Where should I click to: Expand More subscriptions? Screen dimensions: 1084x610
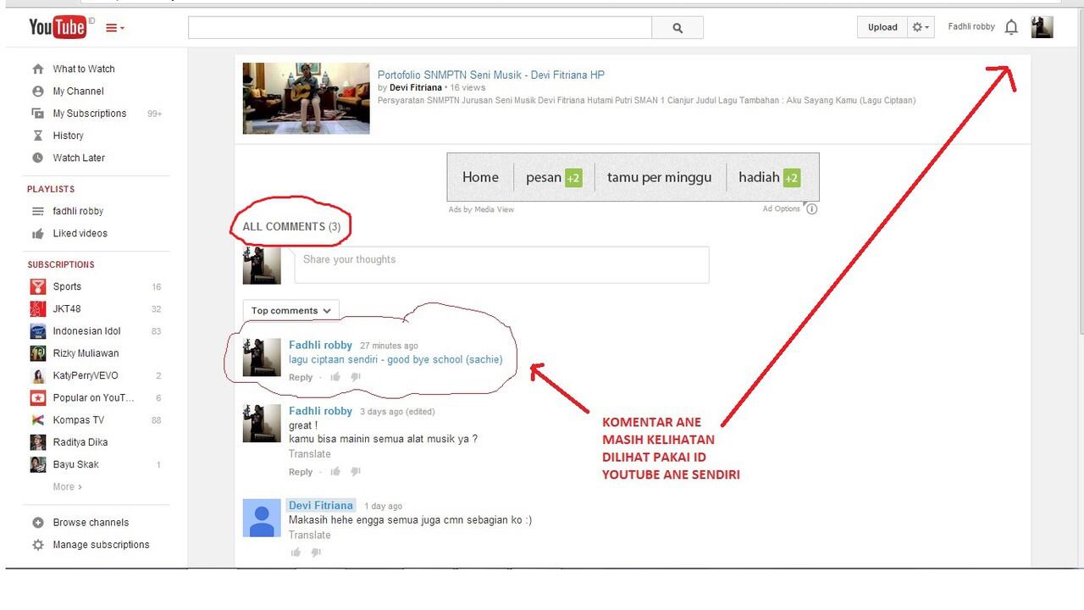tap(67, 487)
